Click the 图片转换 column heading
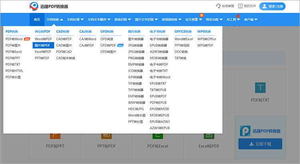 [x=134, y=32]
